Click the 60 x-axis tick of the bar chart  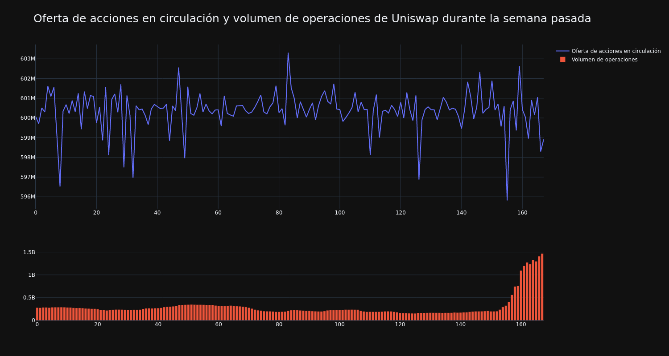(x=219, y=324)
